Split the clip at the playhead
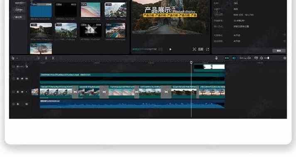The image size is (296, 157). tap(39, 58)
